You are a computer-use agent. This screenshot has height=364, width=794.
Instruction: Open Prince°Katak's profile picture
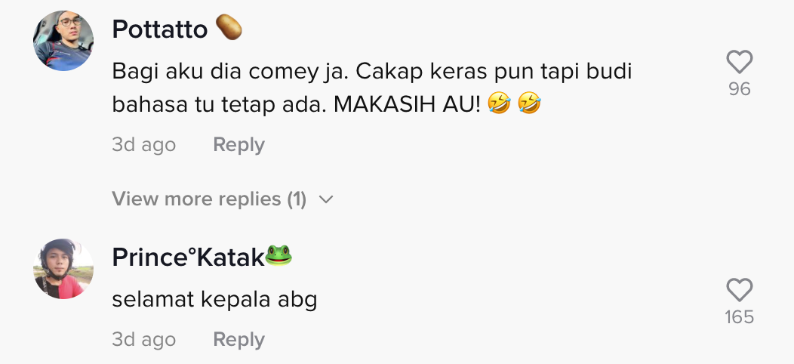[x=63, y=269]
